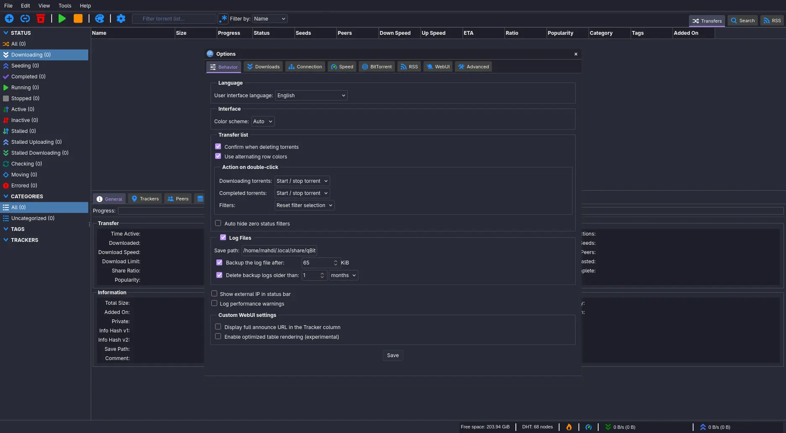The height and width of the screenshot is (433, 786).
Task: Open preferences via the gear icon
Action: (121, 18)
